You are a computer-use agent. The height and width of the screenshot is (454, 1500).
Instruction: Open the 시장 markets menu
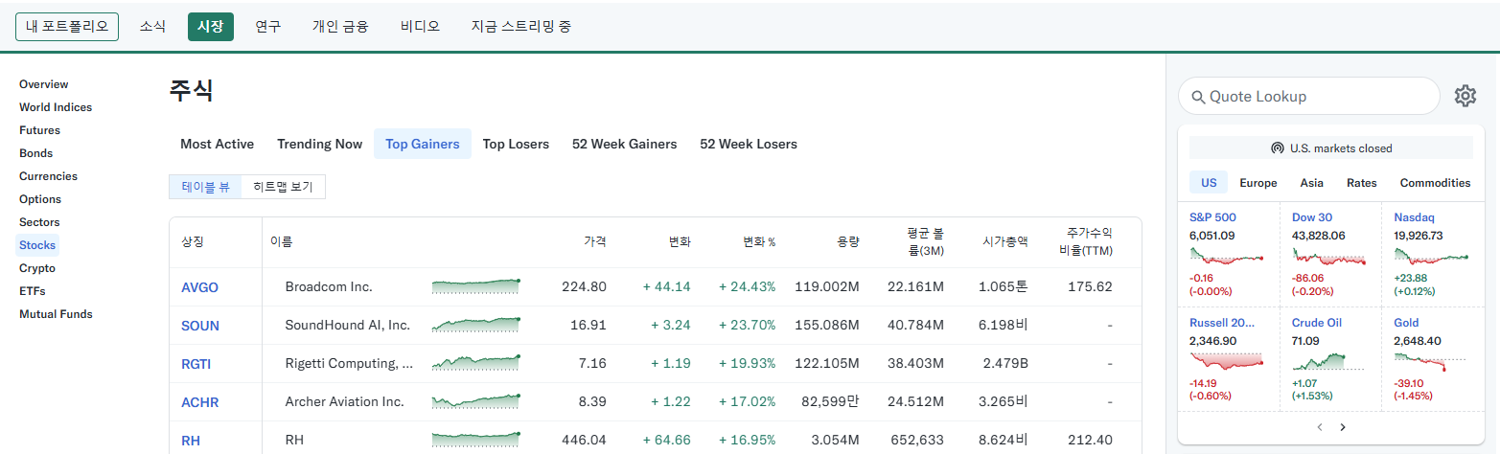tap(211, 26)
